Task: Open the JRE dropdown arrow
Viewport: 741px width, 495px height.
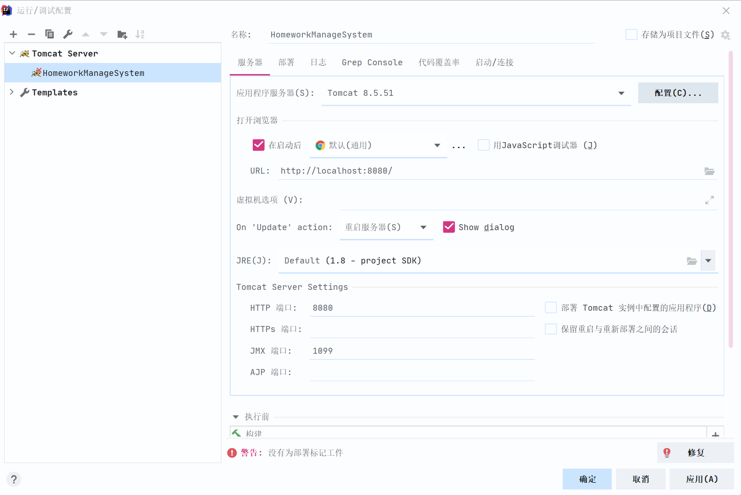Action: (708, 261)
